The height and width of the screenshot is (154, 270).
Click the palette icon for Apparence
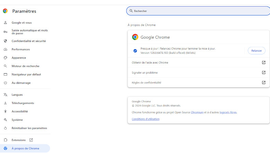pos(5,58)
